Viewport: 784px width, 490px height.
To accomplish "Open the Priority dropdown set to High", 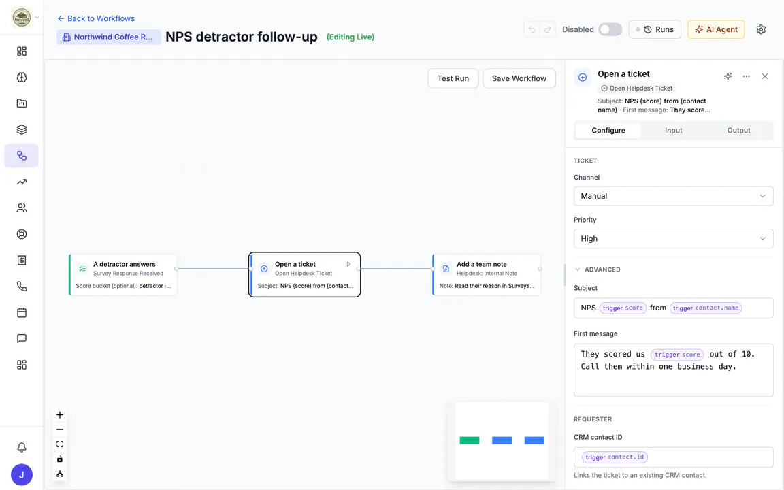I will [673, 238].
